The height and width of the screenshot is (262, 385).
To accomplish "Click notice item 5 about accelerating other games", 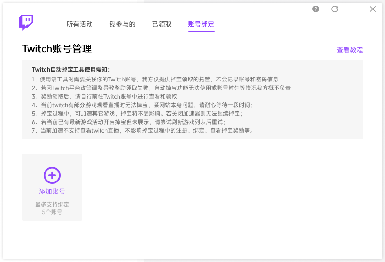I will [x=137, y=113].
